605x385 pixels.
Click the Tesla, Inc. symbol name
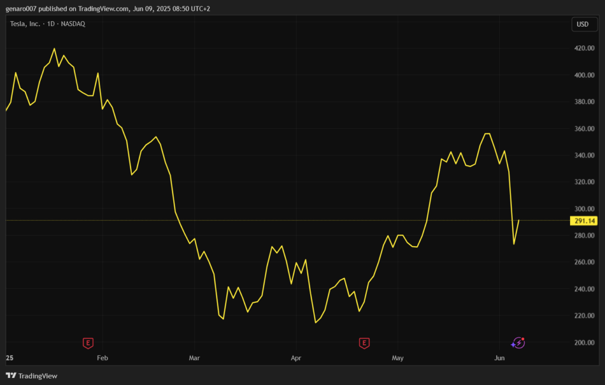(25, 24)
